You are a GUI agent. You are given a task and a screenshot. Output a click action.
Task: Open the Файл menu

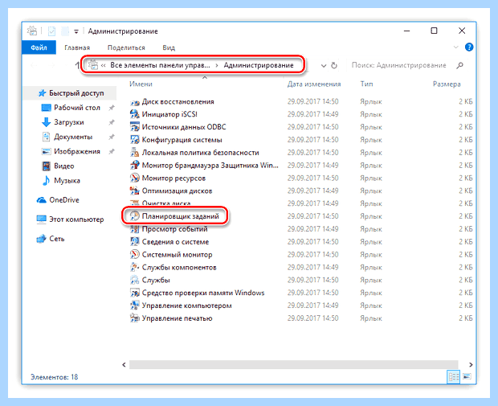[x=39, y=47]
